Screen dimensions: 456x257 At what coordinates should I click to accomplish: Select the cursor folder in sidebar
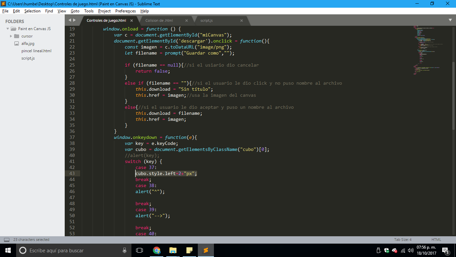pos(27,36)
